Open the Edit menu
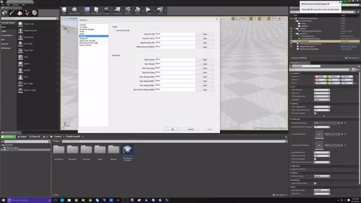 (x=8, y=5)
